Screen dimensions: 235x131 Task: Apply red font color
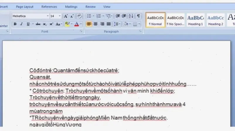(76, 24)
